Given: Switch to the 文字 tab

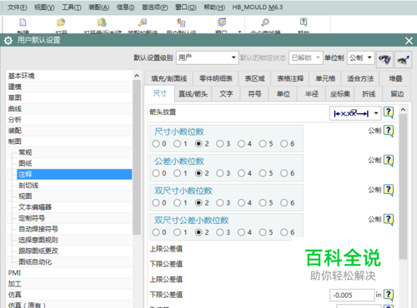Looking at the screenshot, I should pyautogui.click(x=226, y=94).
